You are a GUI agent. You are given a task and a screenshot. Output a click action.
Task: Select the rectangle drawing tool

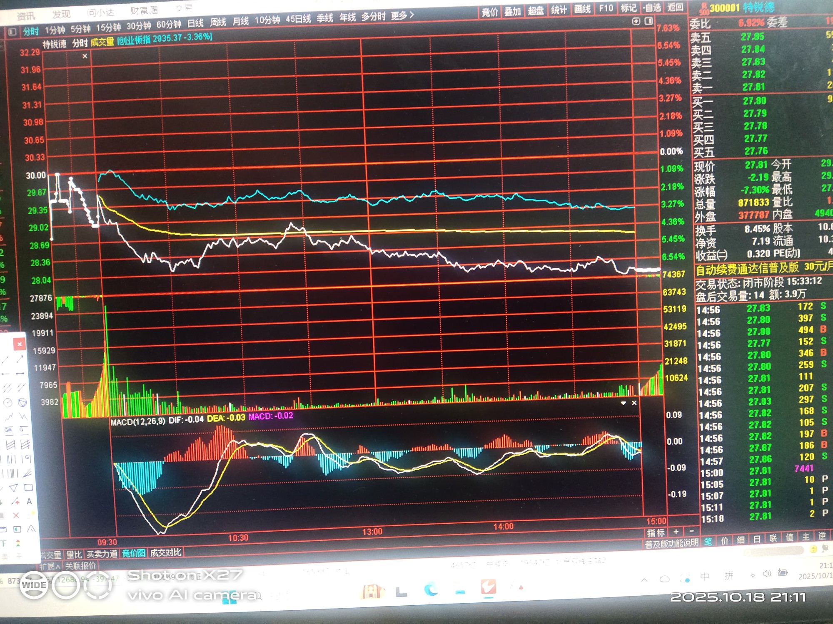[28, 487]
